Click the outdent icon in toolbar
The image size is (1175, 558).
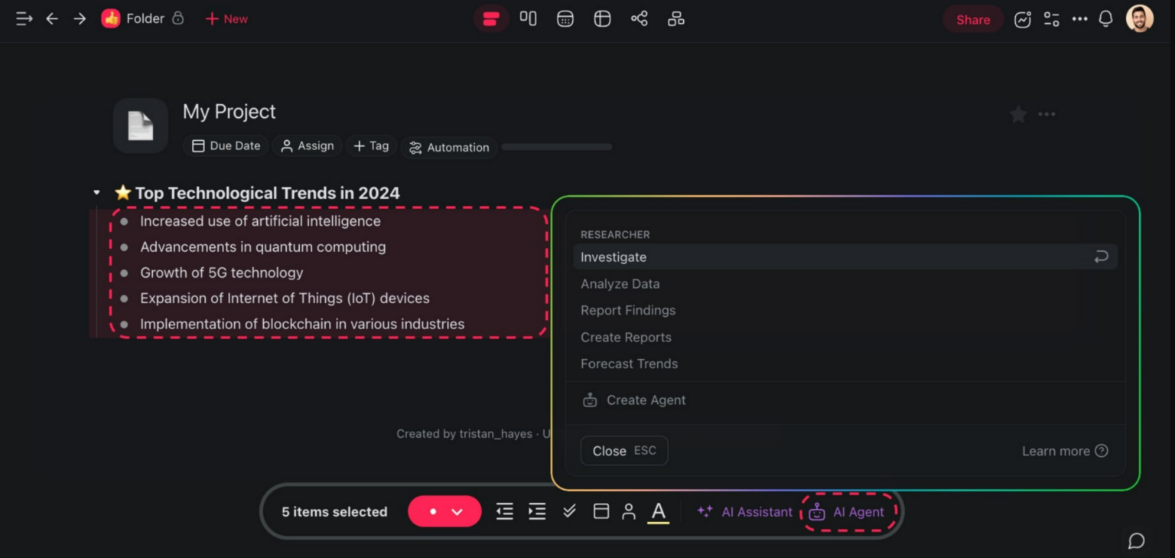click(504, 511)
